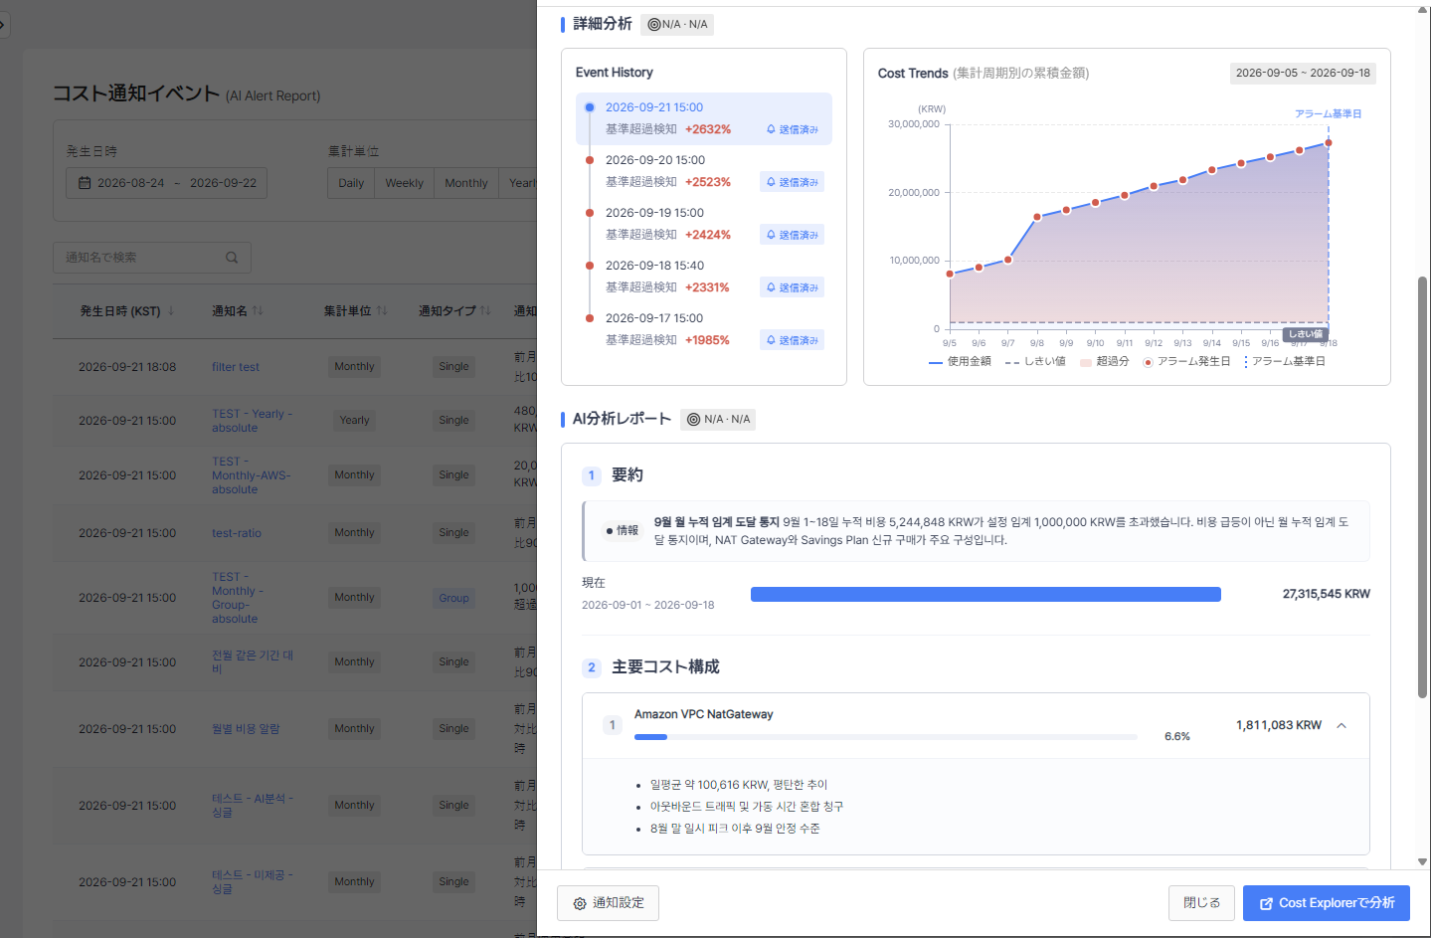Select the 2026-09-19 15:00 event history entry

[704, 224]
